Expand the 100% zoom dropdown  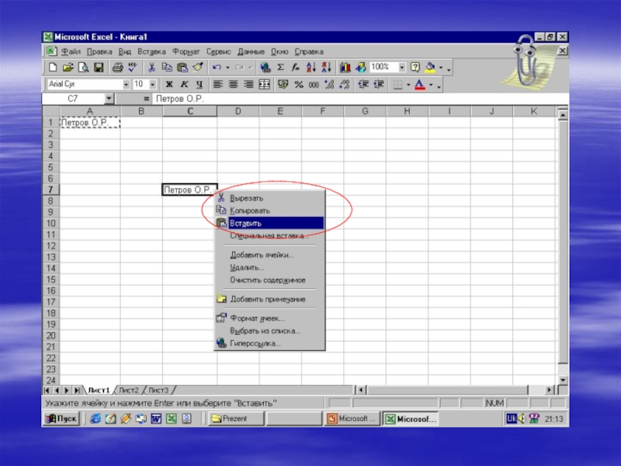(401, 68)
